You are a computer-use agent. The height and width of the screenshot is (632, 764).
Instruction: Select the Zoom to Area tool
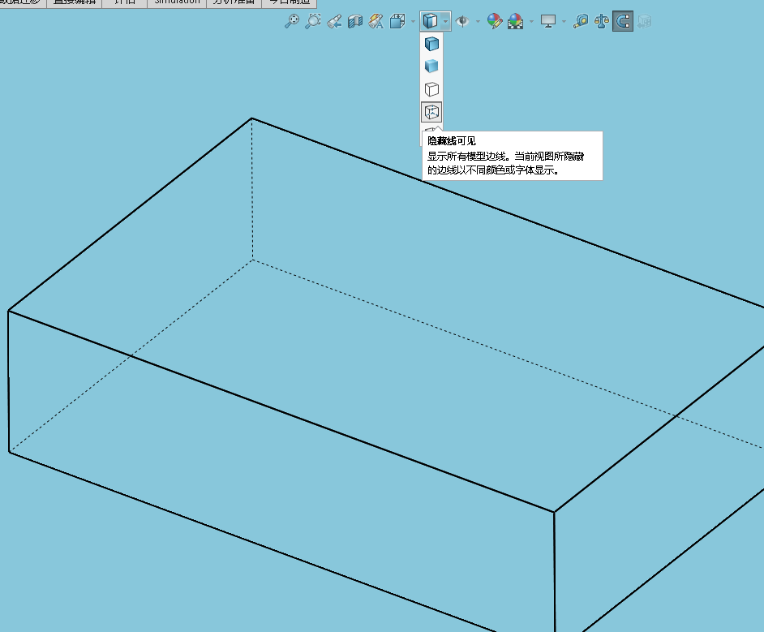click(313, 21)
